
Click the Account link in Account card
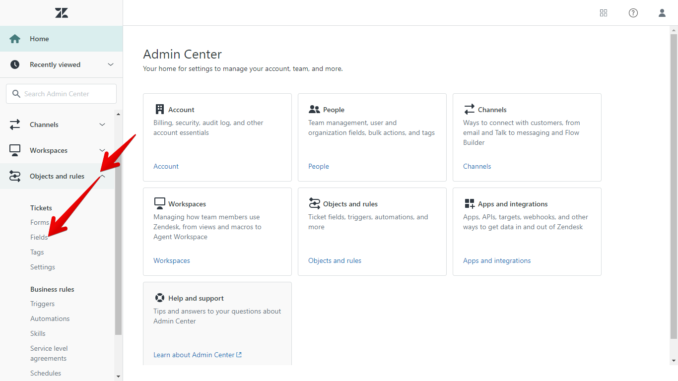coord(166,166)
